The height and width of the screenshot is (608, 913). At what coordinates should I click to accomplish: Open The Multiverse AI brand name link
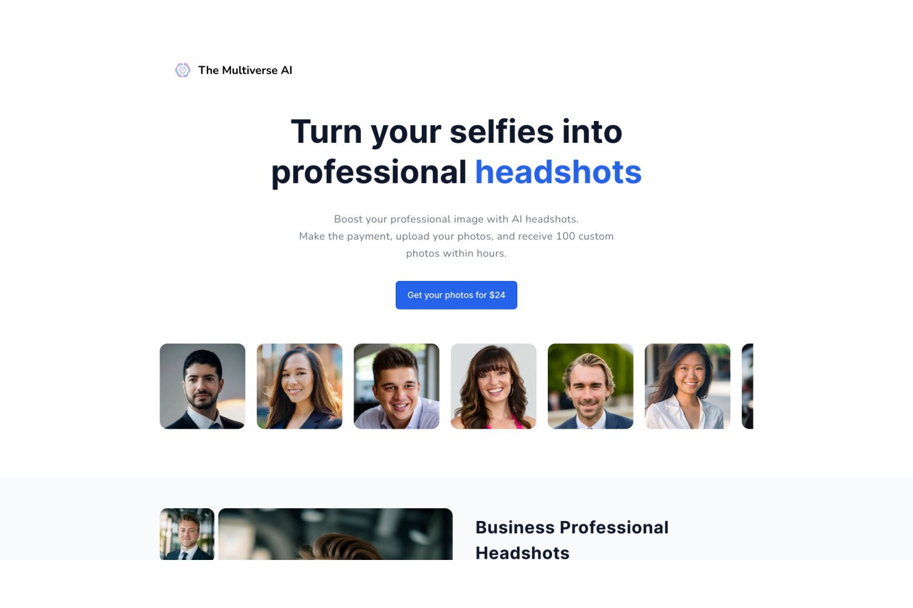pos(245,70)
